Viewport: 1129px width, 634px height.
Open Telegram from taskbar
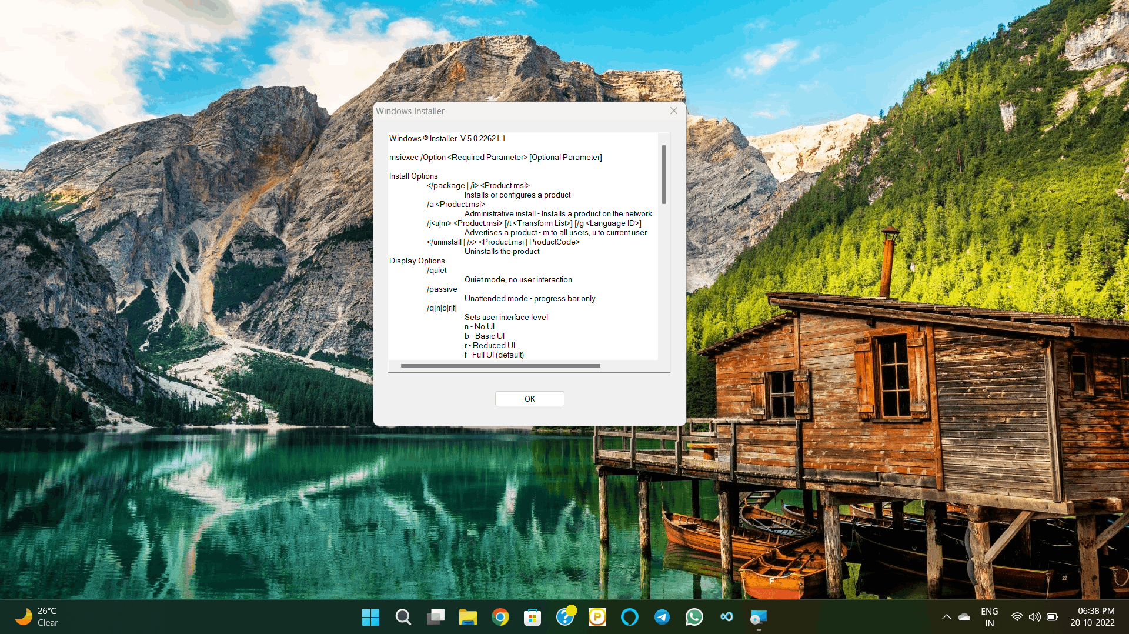662,617
